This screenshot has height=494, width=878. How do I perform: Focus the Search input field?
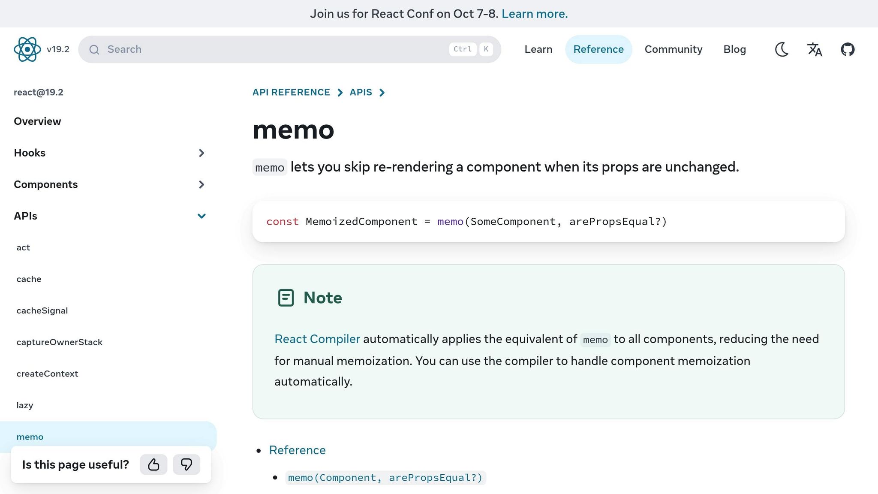coord(274,49)
